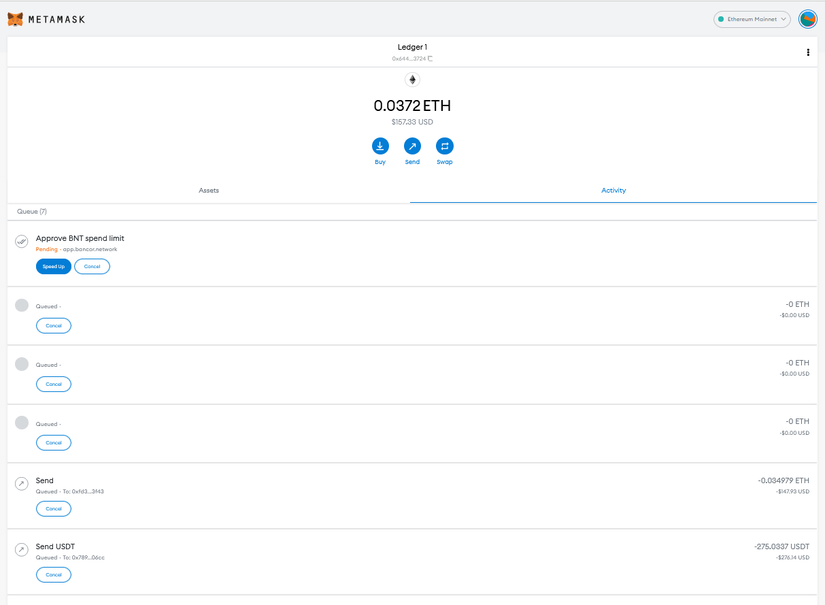Cancel the Approve BNT spend limit transaction
Screen dimensions: 825x605
pyautogui.click(x=92, y=267)
